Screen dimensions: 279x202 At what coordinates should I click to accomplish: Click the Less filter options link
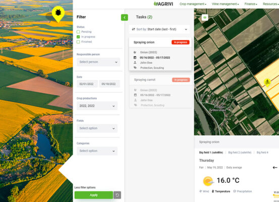(x=85, y=187)
